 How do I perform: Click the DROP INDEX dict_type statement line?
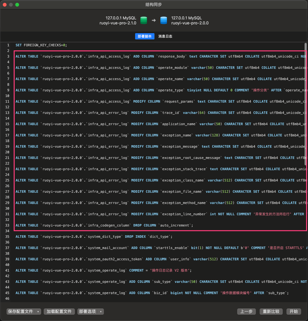pos(94,237)
